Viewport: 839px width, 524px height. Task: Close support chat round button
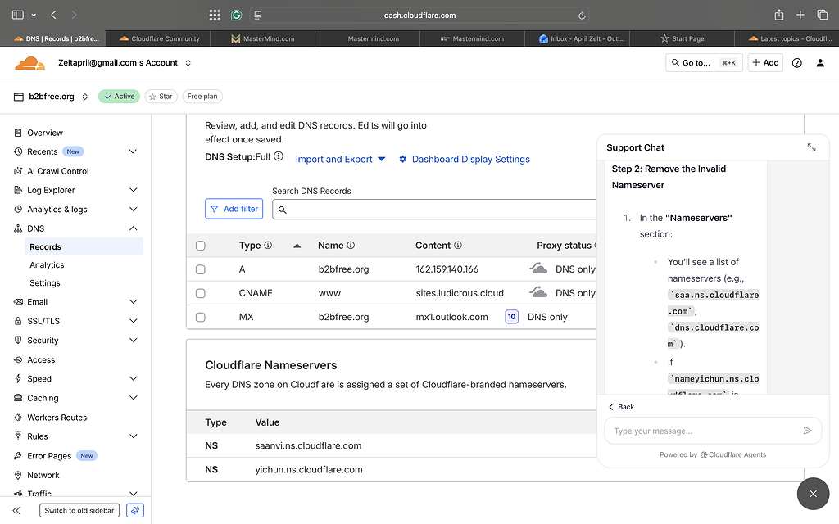tap(813, 494)
